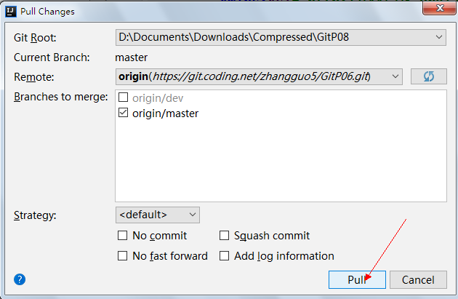Click the Strategy label

[x=35, y=215]
